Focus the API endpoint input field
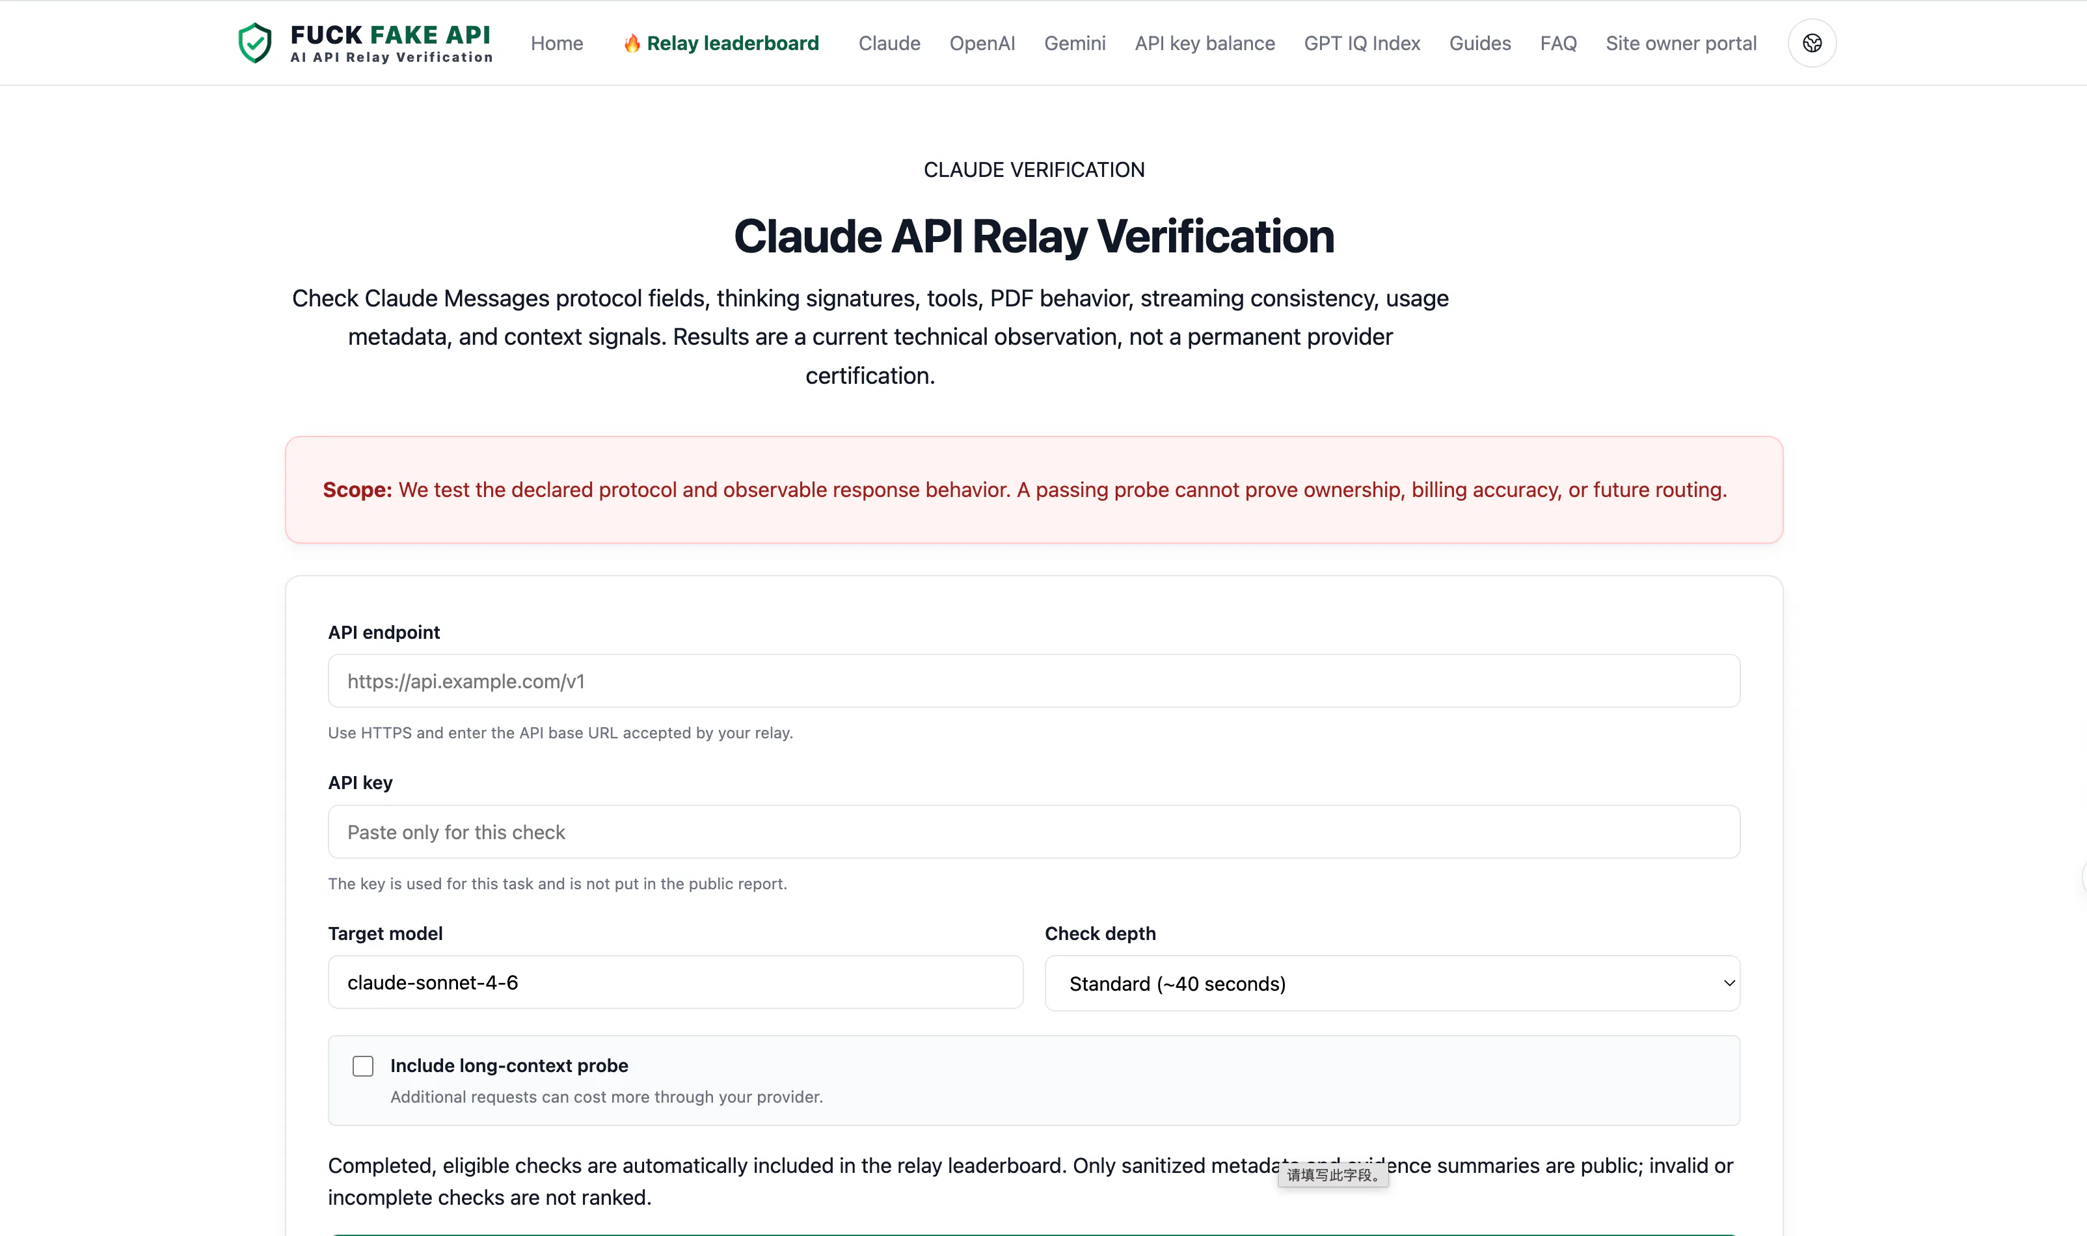 [1034, 680]
